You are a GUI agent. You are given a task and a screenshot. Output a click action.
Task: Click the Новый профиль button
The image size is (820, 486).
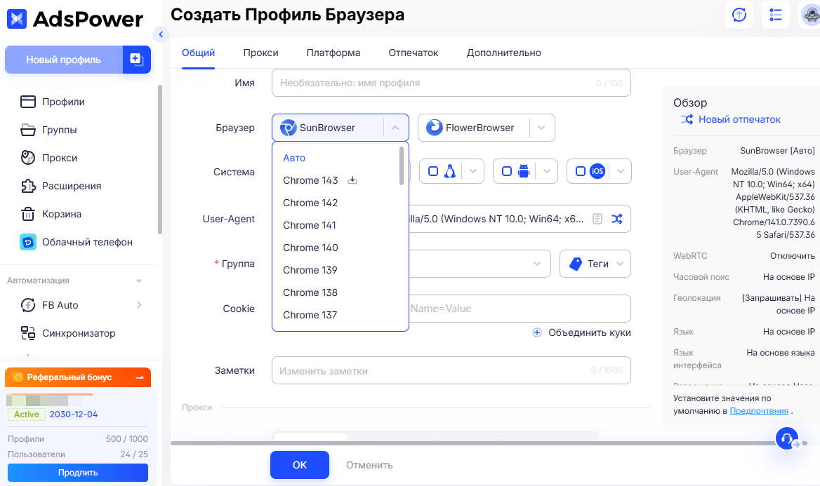63,60
